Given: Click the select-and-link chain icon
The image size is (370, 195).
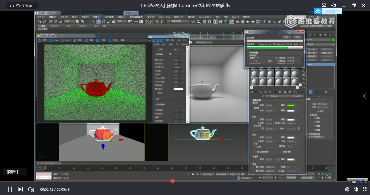Looking at the screenshot, I should coord(51,22).
